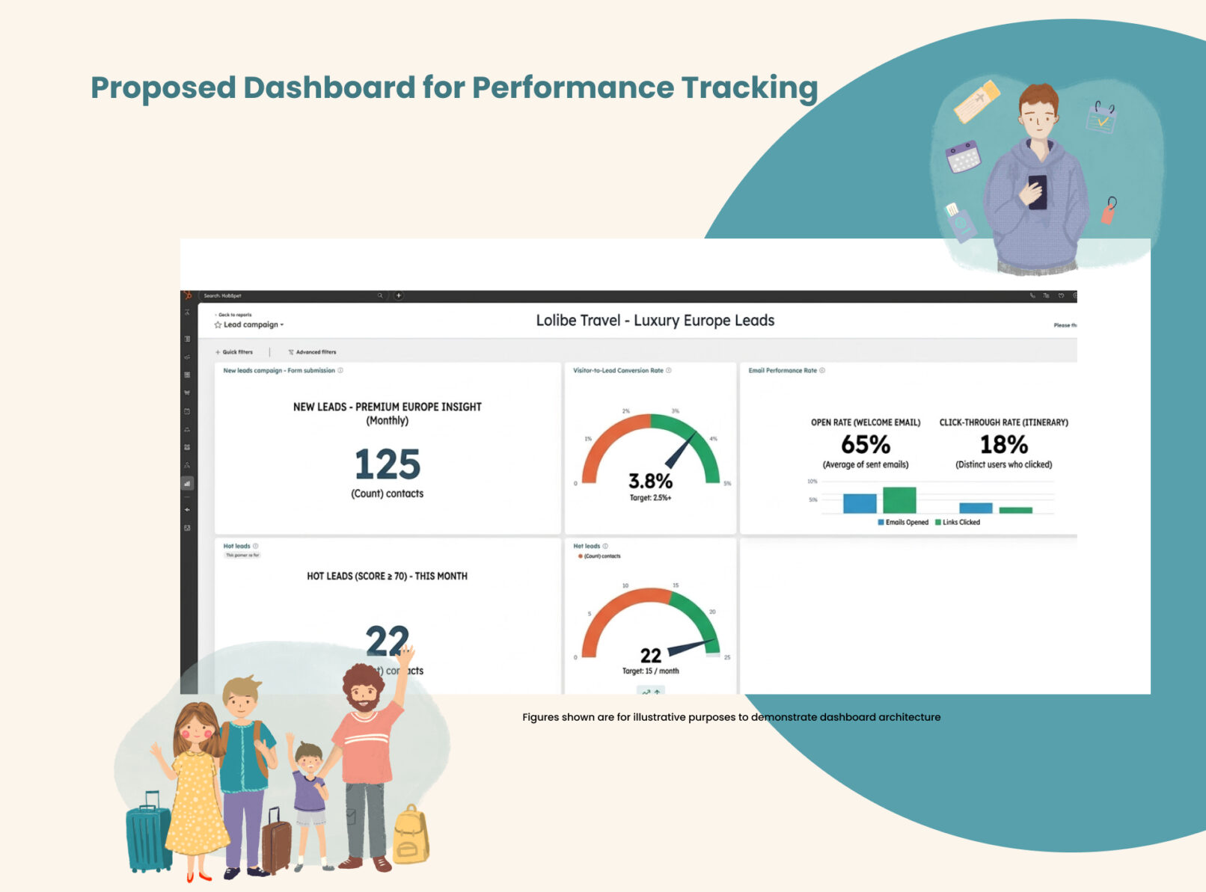Screen dimensions: 1206x892
Task: Open the Advanced filters panel
Action: click(312, 352)
